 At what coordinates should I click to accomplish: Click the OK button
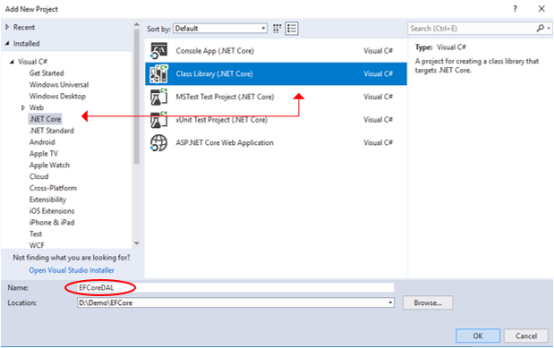(478, 335)
